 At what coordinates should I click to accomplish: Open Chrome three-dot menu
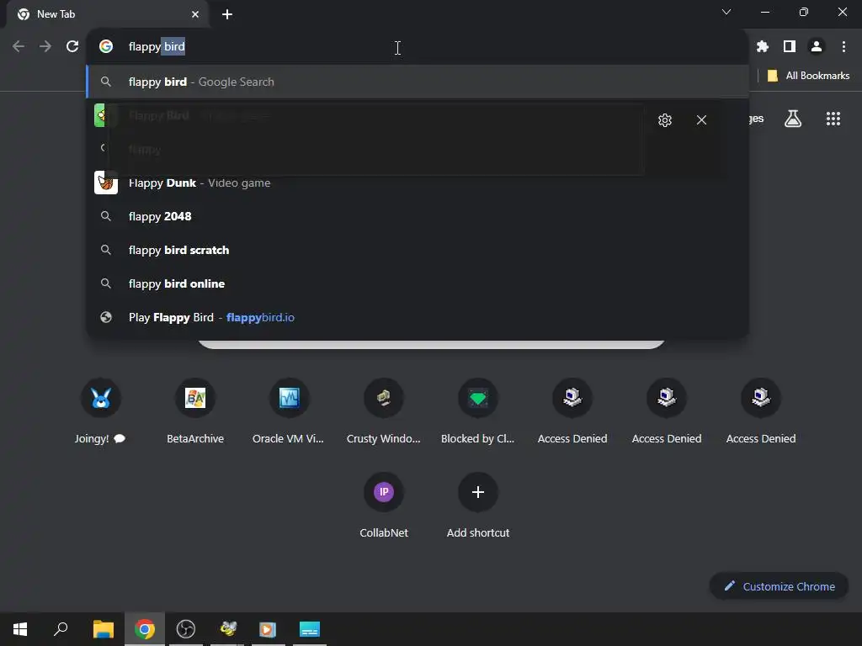(843, 47)
